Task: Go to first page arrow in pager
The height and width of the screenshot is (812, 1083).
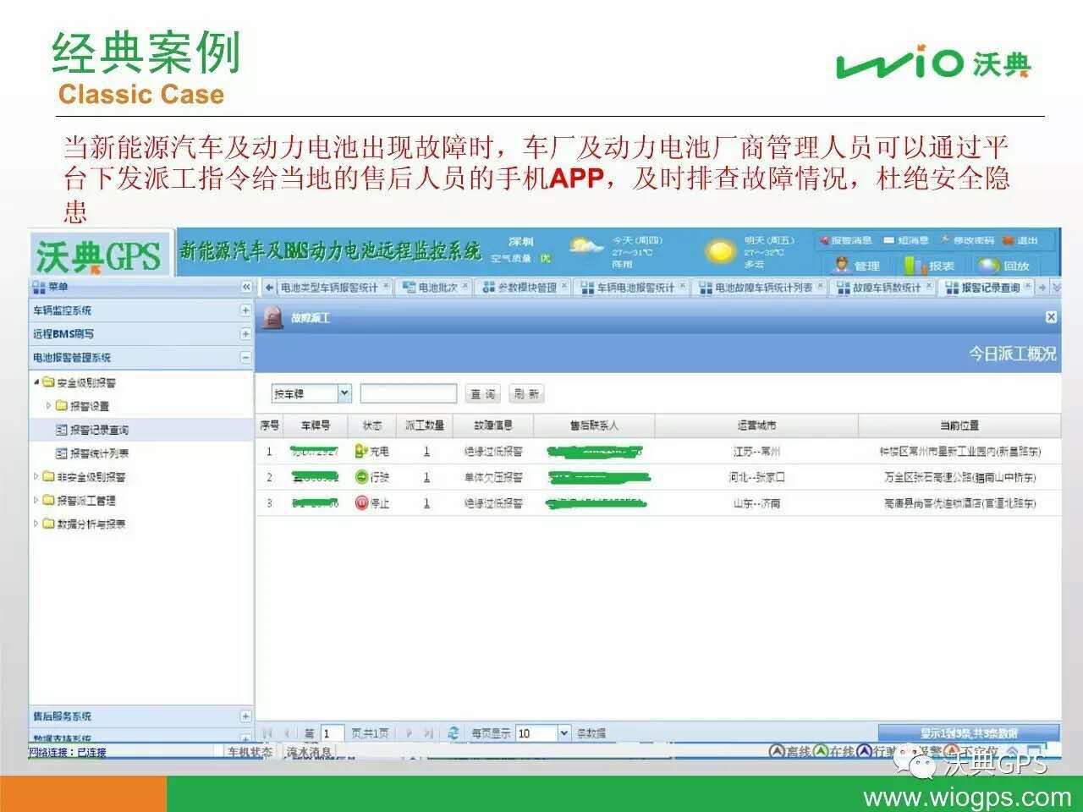Action: pyautogui.click(x=267, y=733)
